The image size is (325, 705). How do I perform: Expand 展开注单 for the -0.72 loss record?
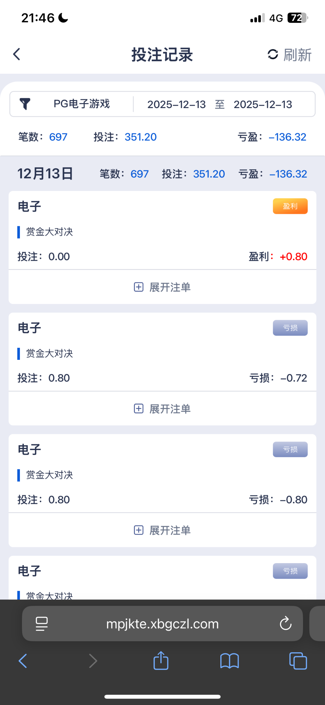(162, 409)
